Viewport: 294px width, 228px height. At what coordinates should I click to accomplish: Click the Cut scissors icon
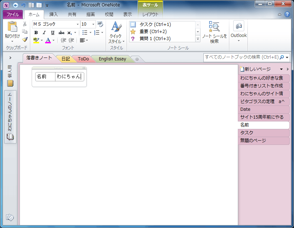[25, 24]
